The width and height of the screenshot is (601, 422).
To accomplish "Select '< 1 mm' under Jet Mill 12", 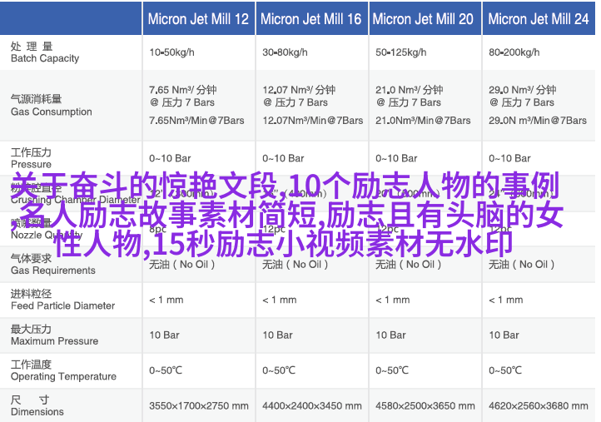I will [166, 300].
